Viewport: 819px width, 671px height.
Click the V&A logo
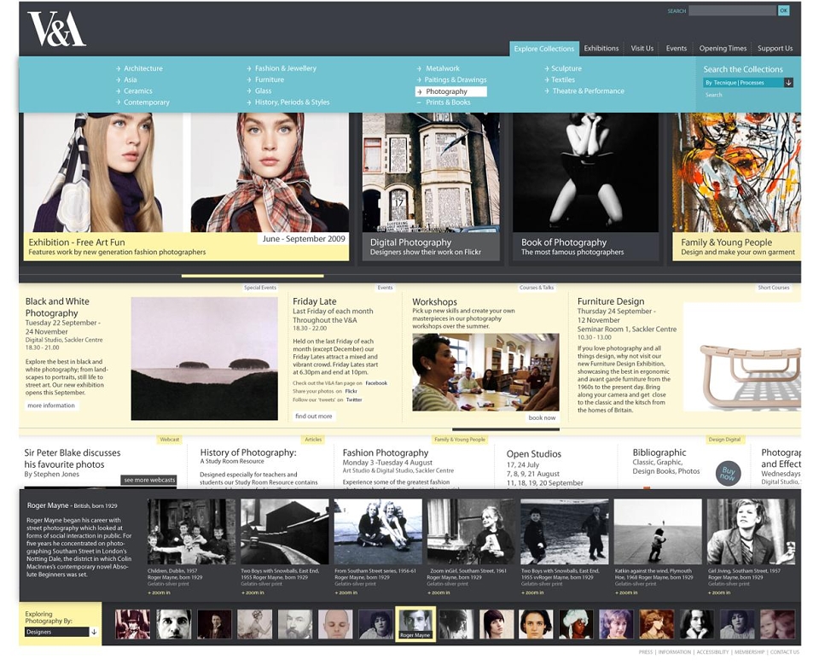pyautogui.click(x=57, y=29)
